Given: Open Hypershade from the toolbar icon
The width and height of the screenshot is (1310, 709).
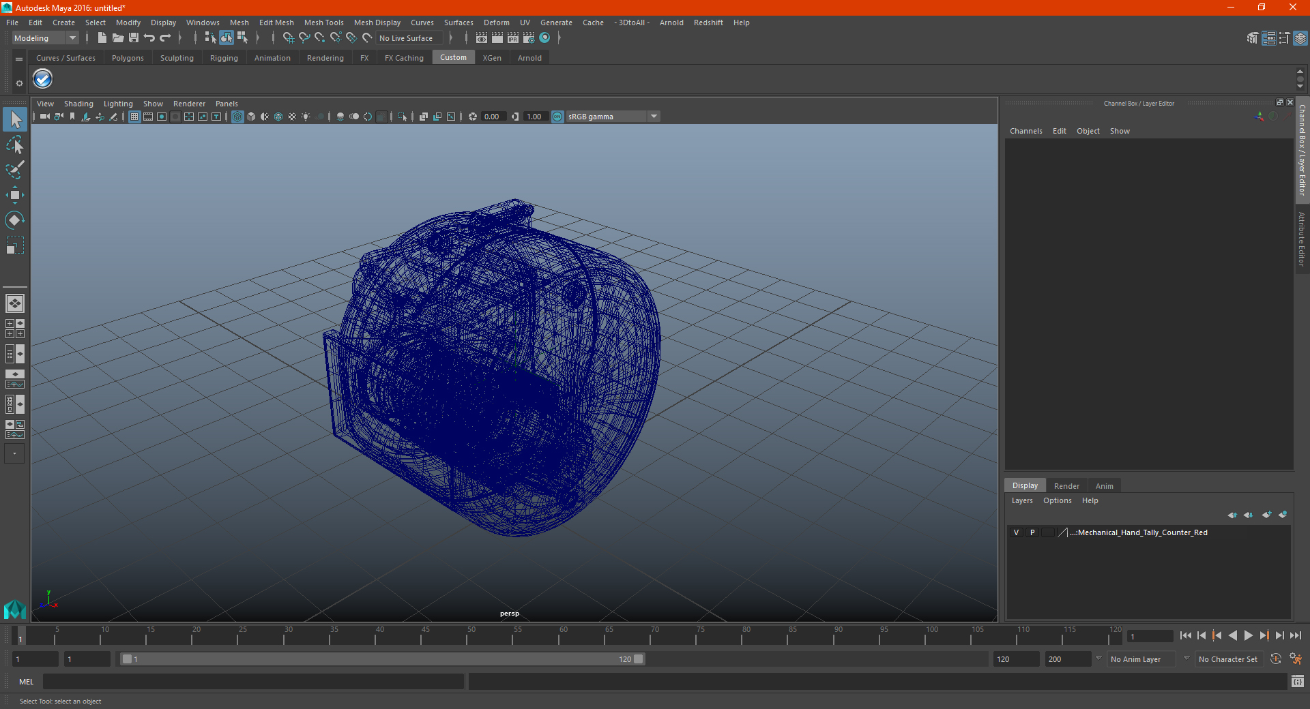Looking at the screenshot, I should (x=544, y=38).
